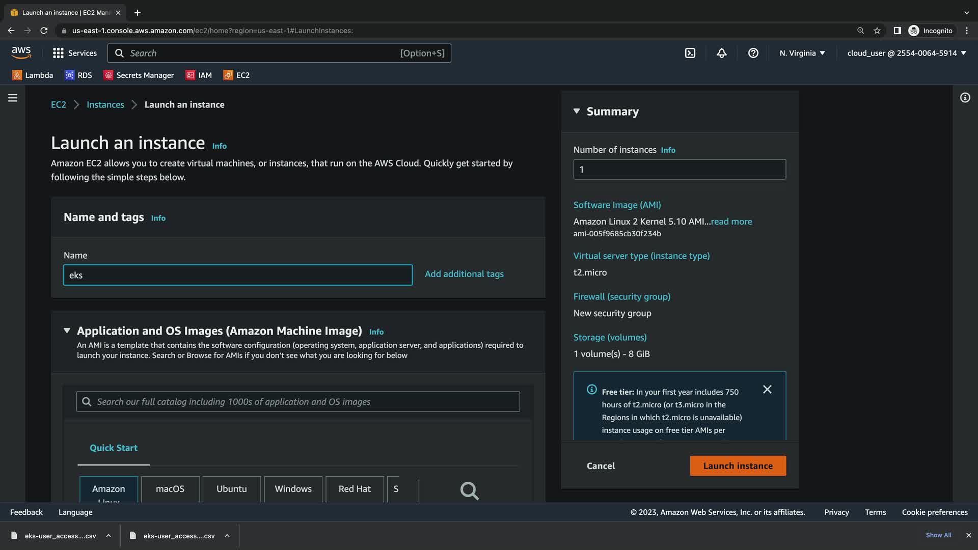Screen dimensions: 978x550
Task: Open the Secrets Manager shortcut
Action: 139,75
